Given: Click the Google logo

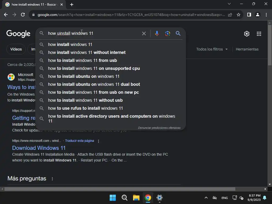Looking at the screenshot, I should 18,34.
